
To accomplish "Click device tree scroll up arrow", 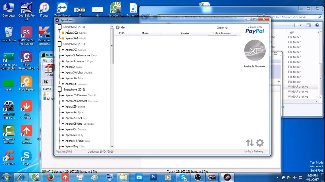I will point(112,26).
